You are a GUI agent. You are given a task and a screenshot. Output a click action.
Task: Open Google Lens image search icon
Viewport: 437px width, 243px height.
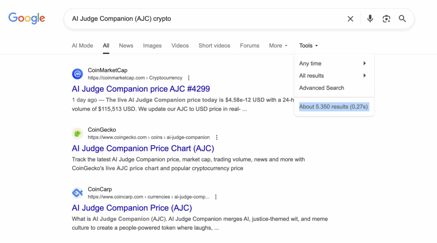pyautogui.click(x=386, y=19)
